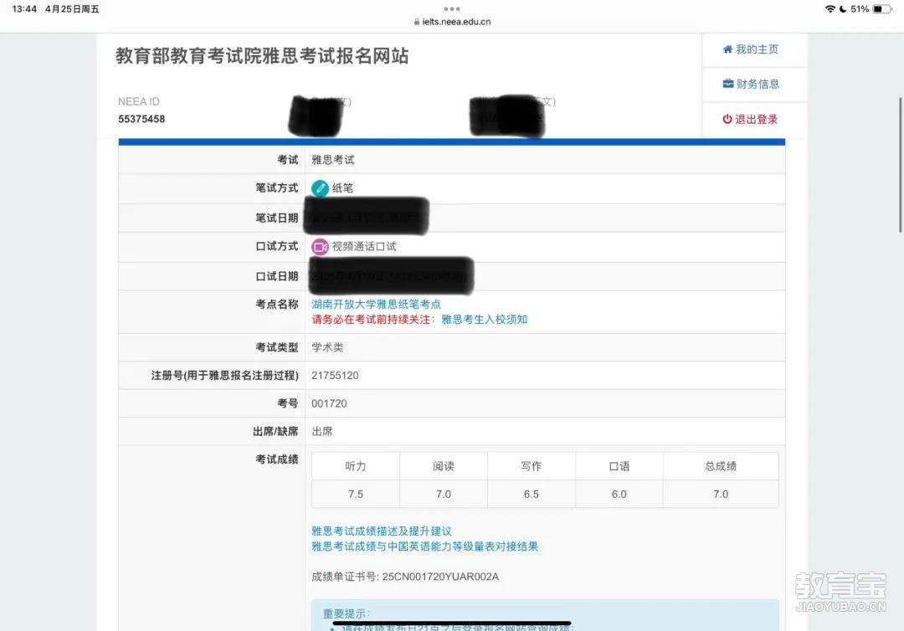Screen dimensions: 904x631
Task: Tap the battery indicator showing 51%
Action: point(882,8)
